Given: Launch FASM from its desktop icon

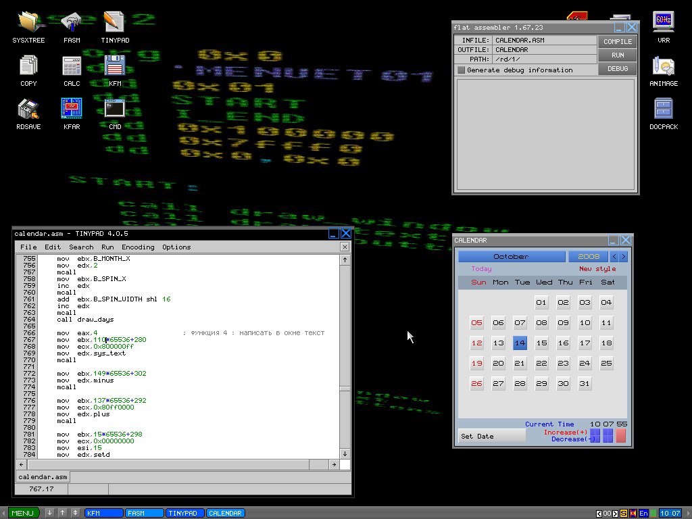Looking at the screenshot, I should click(x=71, y=20).
